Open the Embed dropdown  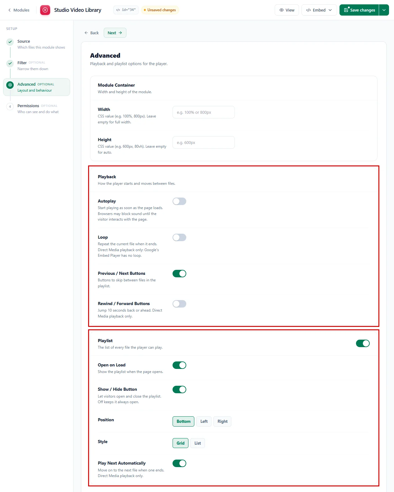click(319, 10)
